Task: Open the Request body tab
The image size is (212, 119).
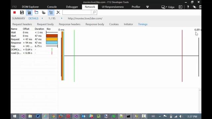Action: click(45, 24)
